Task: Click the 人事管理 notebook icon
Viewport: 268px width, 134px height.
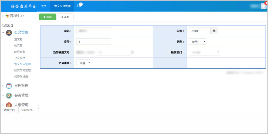Action: pyautogui.click(x=9, y=105)
